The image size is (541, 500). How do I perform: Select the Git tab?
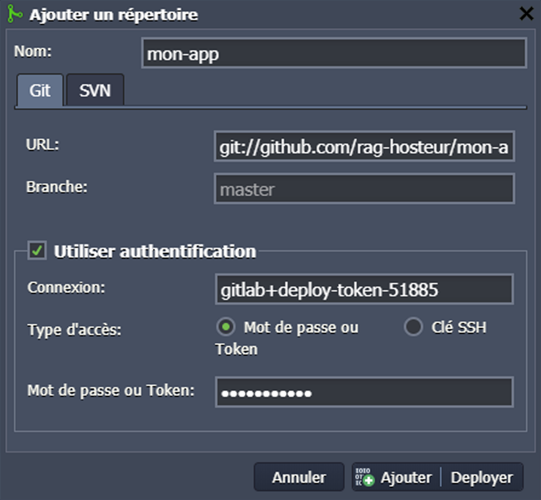coord(40,91)
